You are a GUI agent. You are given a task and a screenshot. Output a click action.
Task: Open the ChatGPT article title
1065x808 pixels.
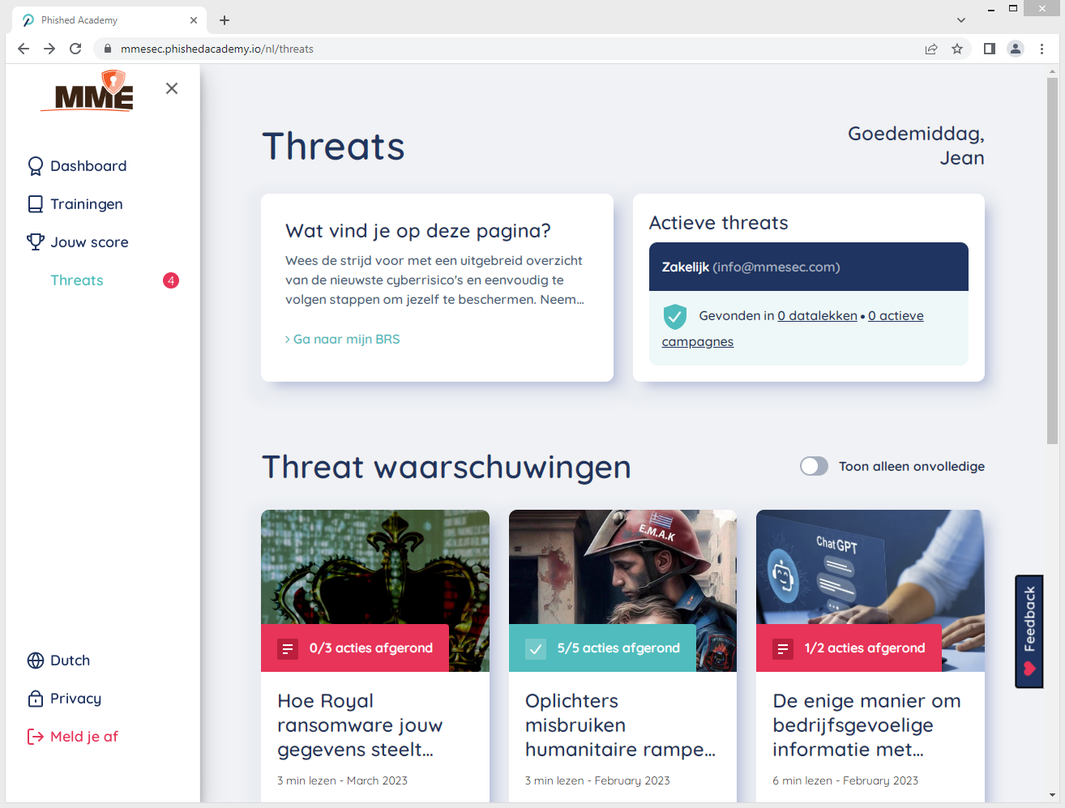(x=866, y=725)
